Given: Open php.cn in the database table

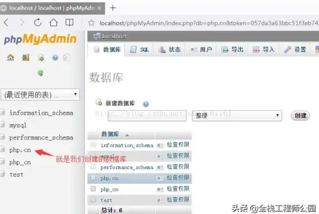Looking at the screenshot, I should coord(110,178).
